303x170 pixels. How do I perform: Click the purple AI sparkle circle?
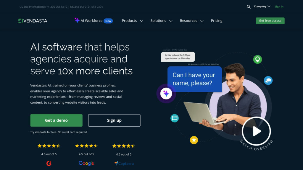(x=166, y=94)
